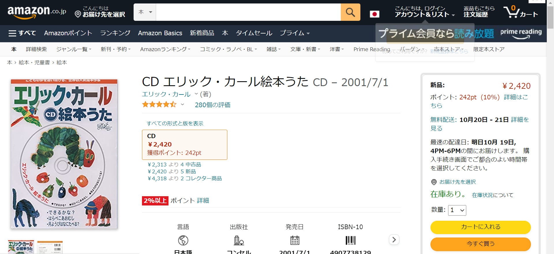Open the 文庫・新書 dropdown
Viewport: 554px width, 254px height.
pyautogui.click(x=305, y=49)
